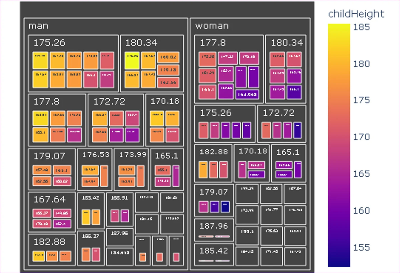
Task: Click the 184.658 box under man
Action: pyautogui.click(x=120, y=257)
